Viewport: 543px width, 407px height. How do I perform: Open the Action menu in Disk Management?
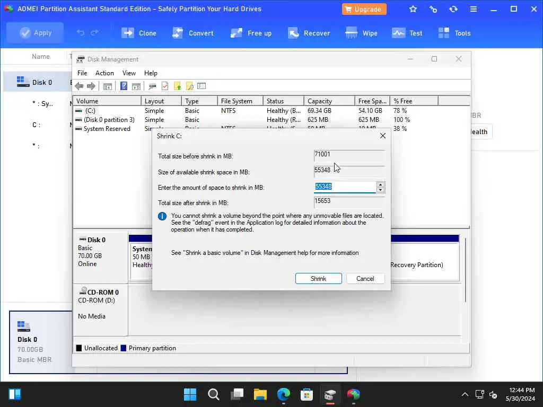point(104,73)
